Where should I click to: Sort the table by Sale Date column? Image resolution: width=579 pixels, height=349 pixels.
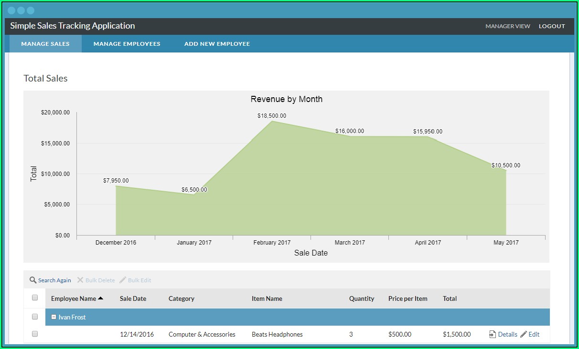click(x=133, y=299)
